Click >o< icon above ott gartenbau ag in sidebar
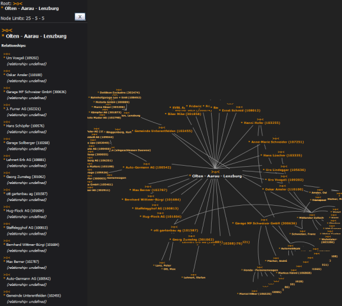The image size is (342, 306). (x=6, y=190)
